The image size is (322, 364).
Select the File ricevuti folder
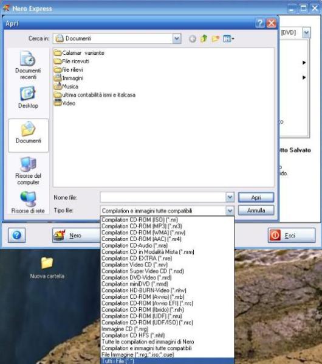(x=72, y=61)
